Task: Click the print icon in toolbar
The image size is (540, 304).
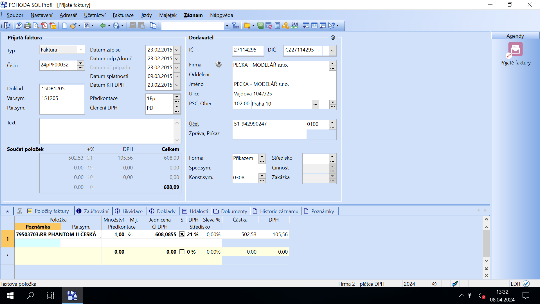Action: pyautogui.click(x=27, y=26)
